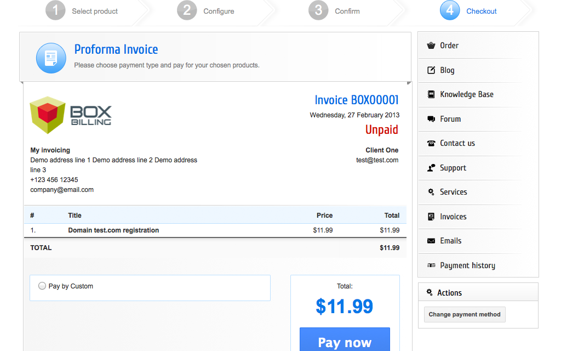Click the basket icon beside Order
The image size is (561, 351).
pos(431,46)
